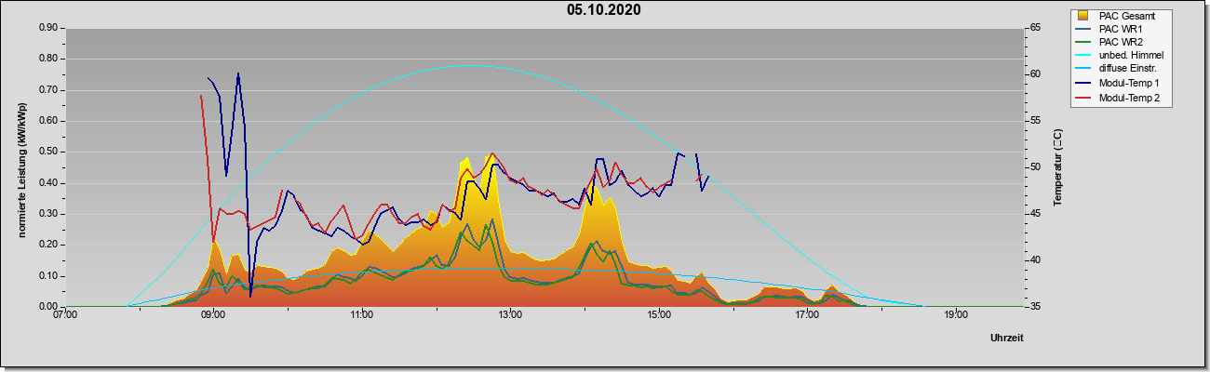This screenshot has height=372, width=1210.
Task: Click the Temperatur axis title
Action: point(1057,167)
